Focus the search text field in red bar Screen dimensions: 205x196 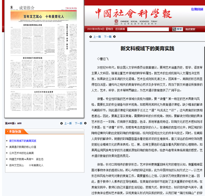tap(148, 29)
